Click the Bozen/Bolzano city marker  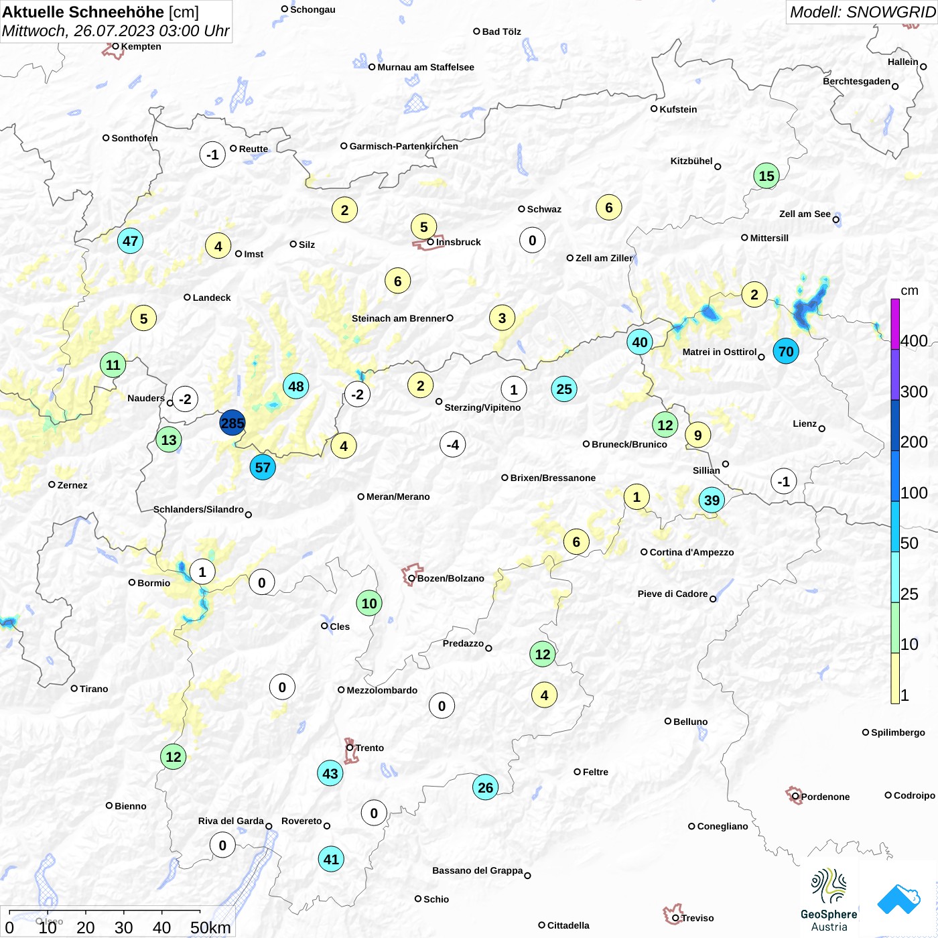(x=411, y=578)
